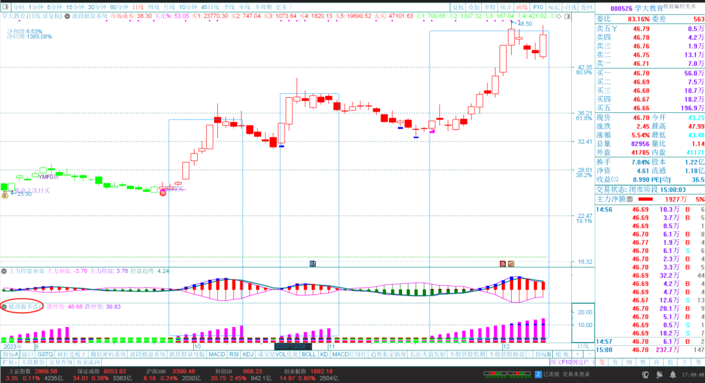This screenshot has height=383, width=705.
Task: Click the 多股 multi-stock button
Action: click(x=490, y=7)
